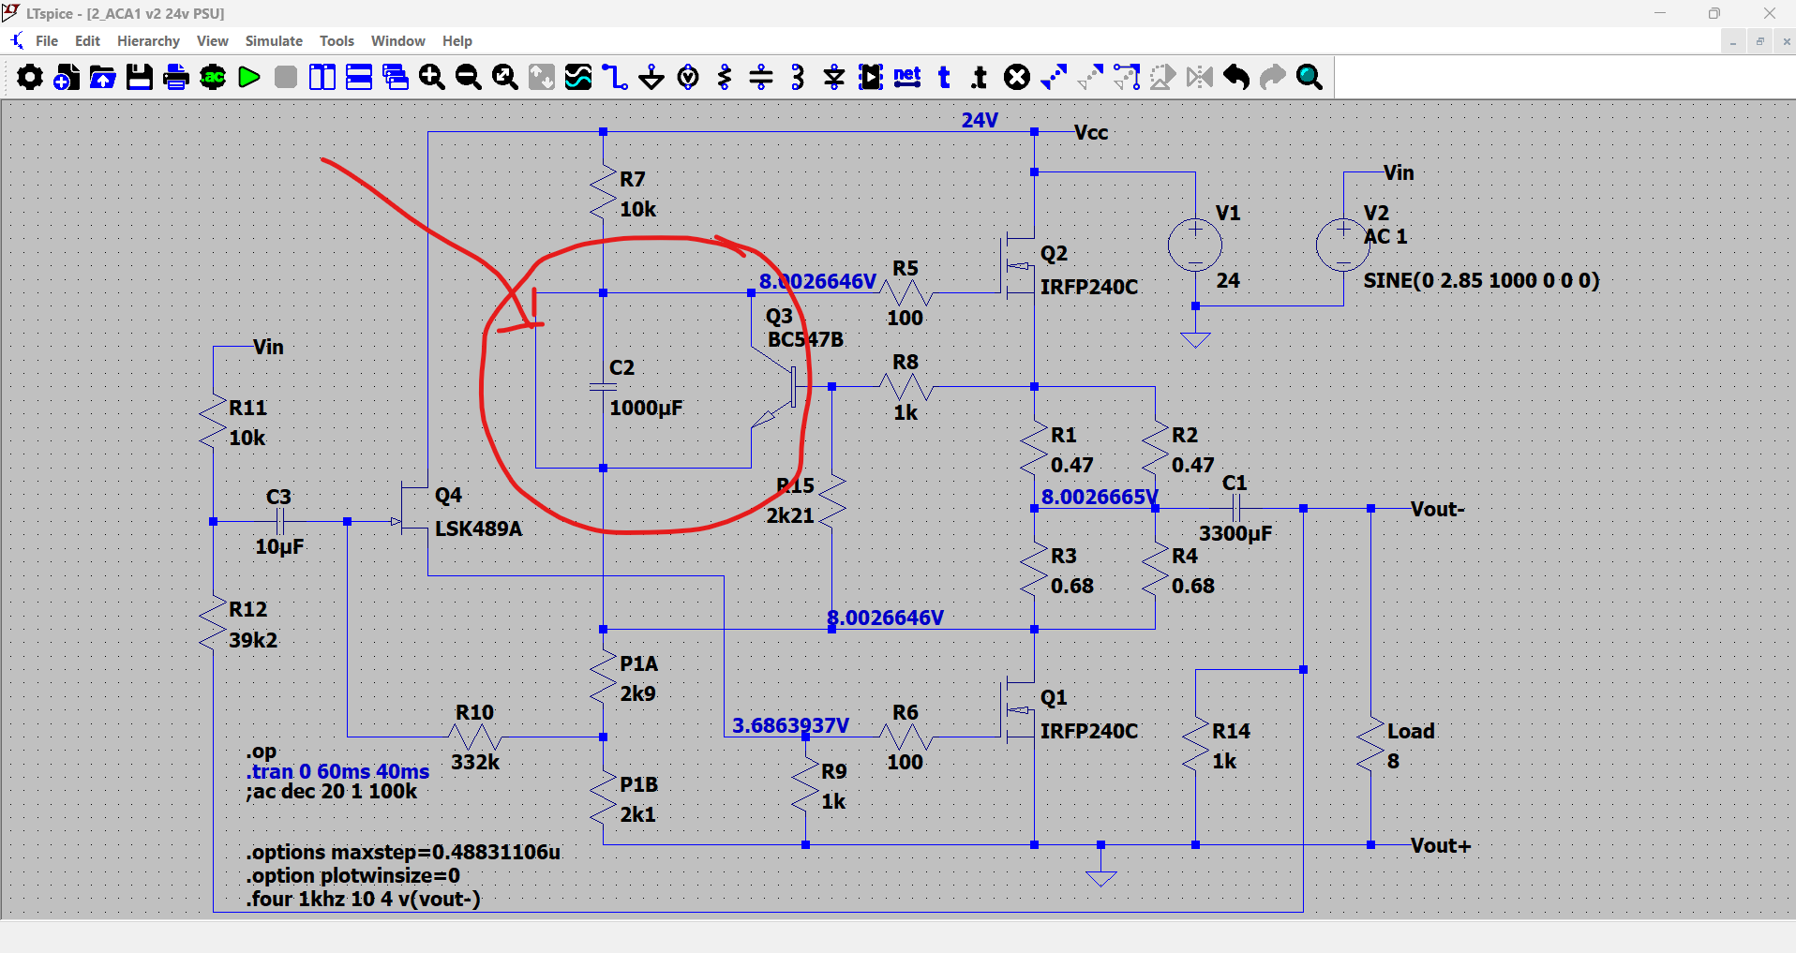Screen dimensions: 1796x953
Task: Select the Drag tool with wire corner
Action: click(x=1127, y=77)
